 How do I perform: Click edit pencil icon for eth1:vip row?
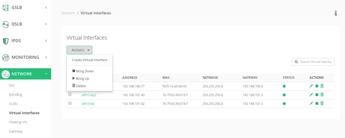point(311,103)
